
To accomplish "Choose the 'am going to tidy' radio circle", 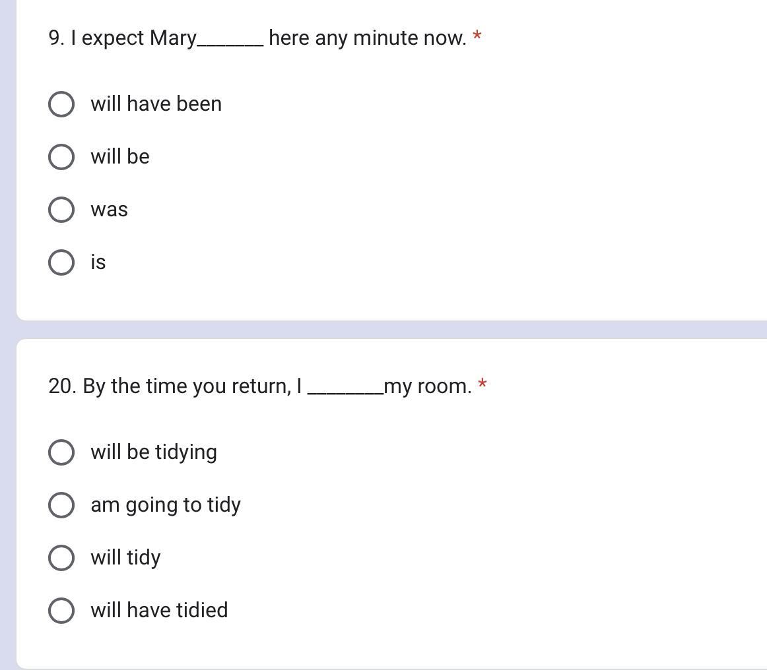I will tap(61, 505).
